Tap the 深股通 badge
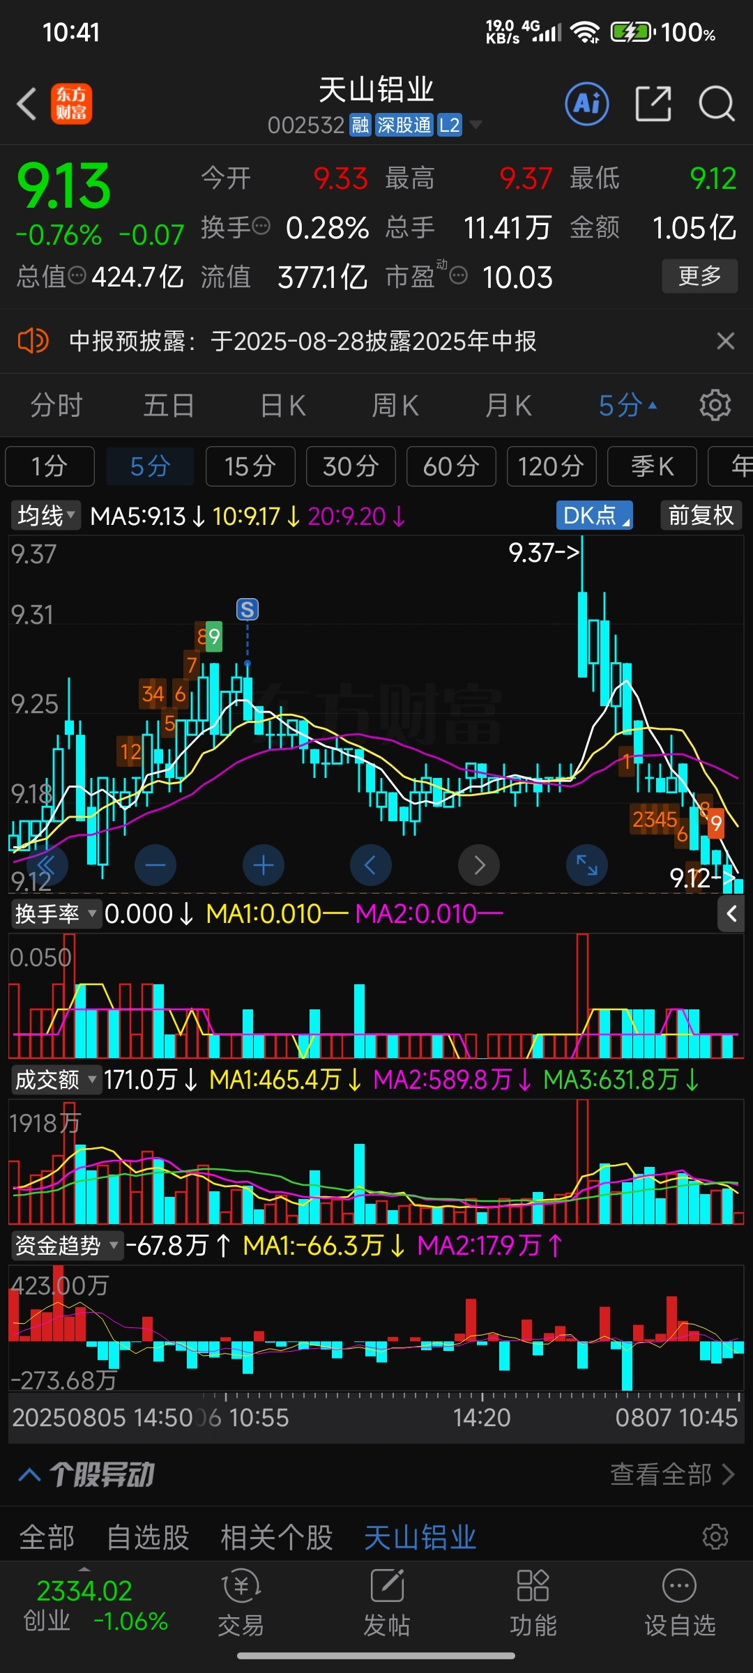This screenshot has height=1673, width=753. pos(404,125)
